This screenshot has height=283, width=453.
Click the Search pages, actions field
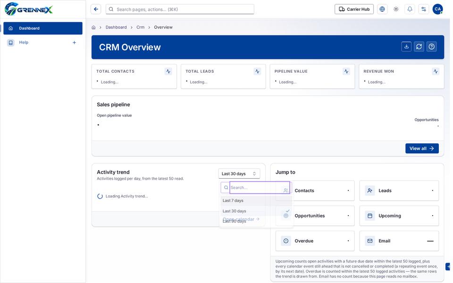tap(180, 9)
